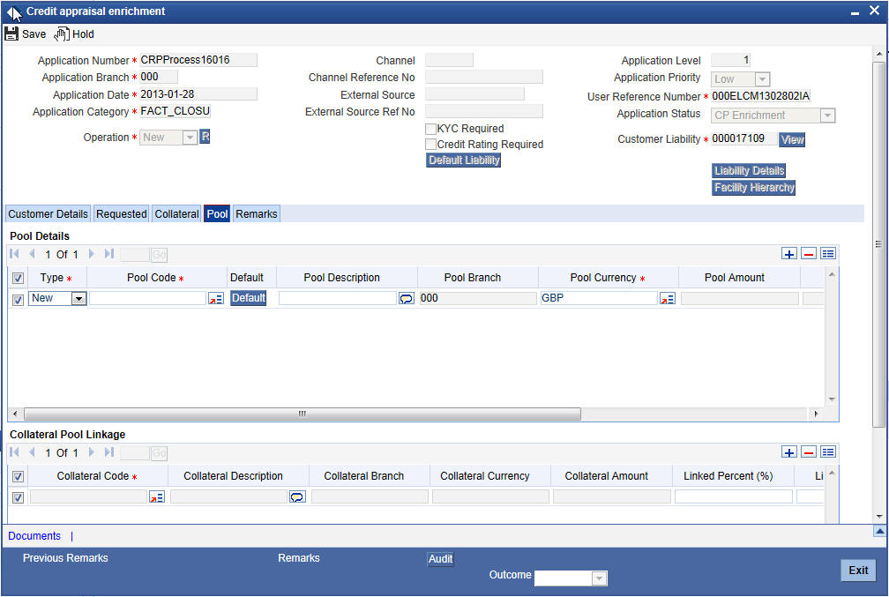Select the Pool tab
The image size is (889, 597).
point(217,213)
